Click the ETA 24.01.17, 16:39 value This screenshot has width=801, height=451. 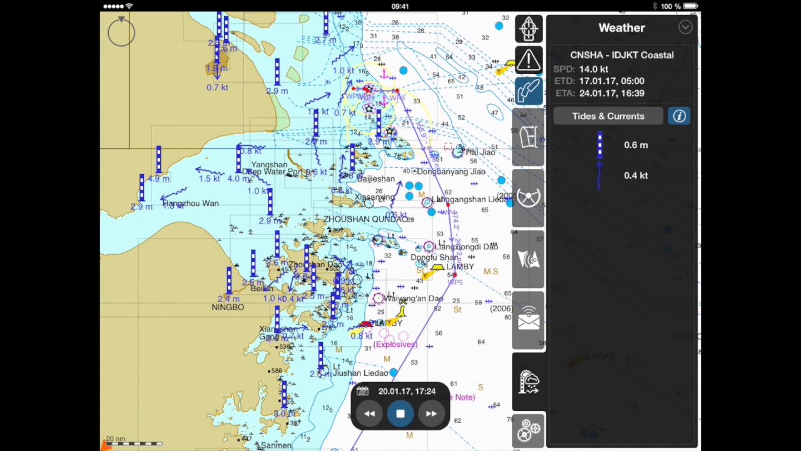click(611, 93)
